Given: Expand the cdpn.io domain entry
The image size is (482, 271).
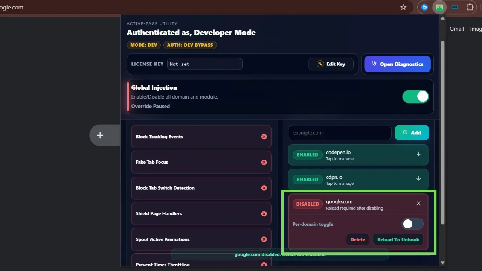Looking at the screenshot, I should tap(418, 179).
